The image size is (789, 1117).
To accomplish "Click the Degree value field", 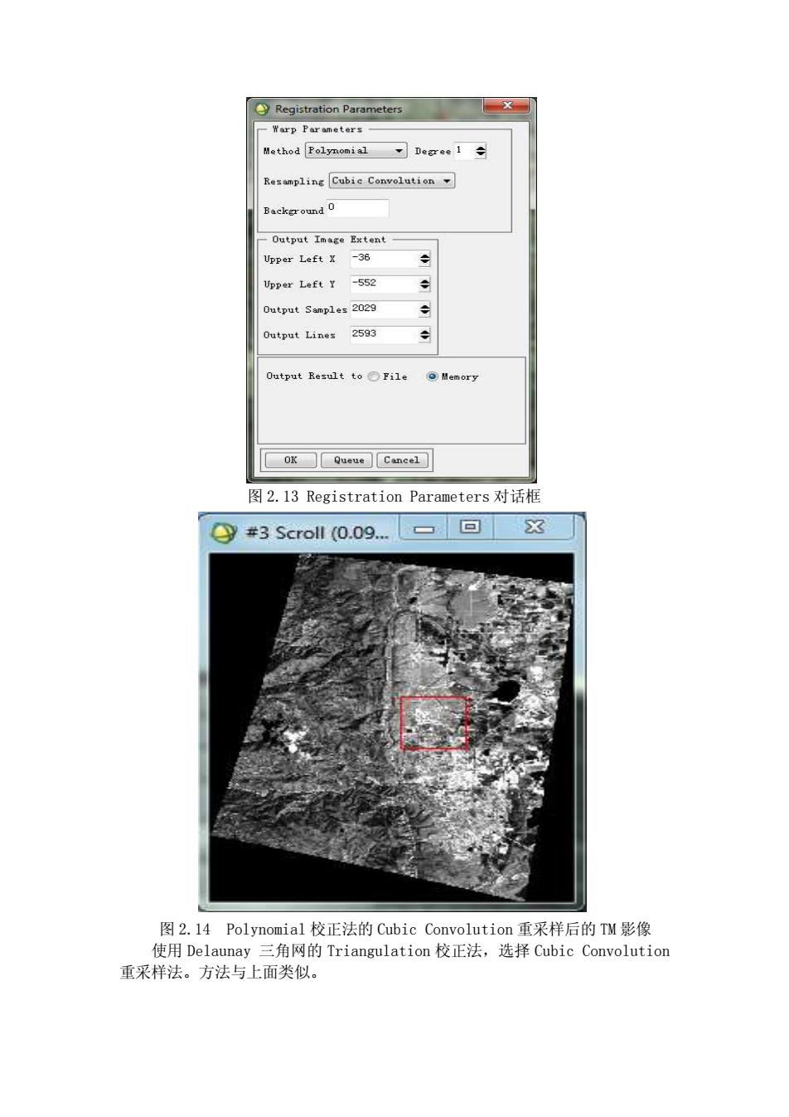I will click(463, 151).
